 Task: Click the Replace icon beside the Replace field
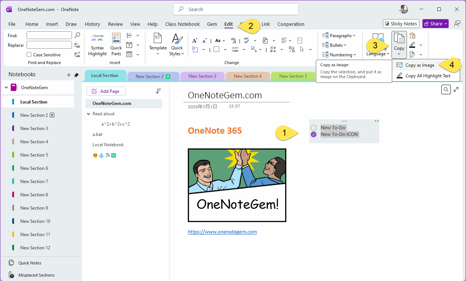77,45
